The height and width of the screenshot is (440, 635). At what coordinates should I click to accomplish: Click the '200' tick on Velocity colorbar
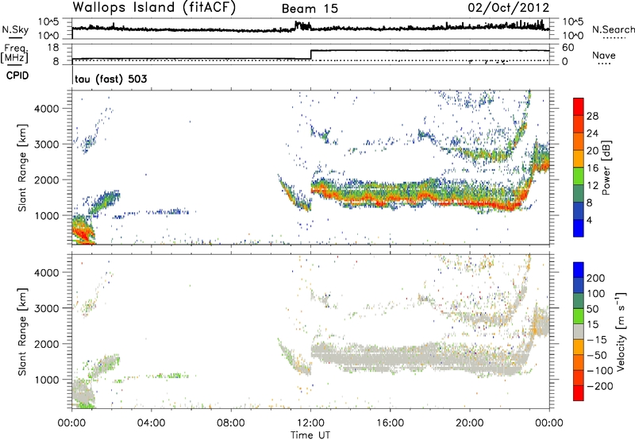pyautogui.click(x=596, y=278)
